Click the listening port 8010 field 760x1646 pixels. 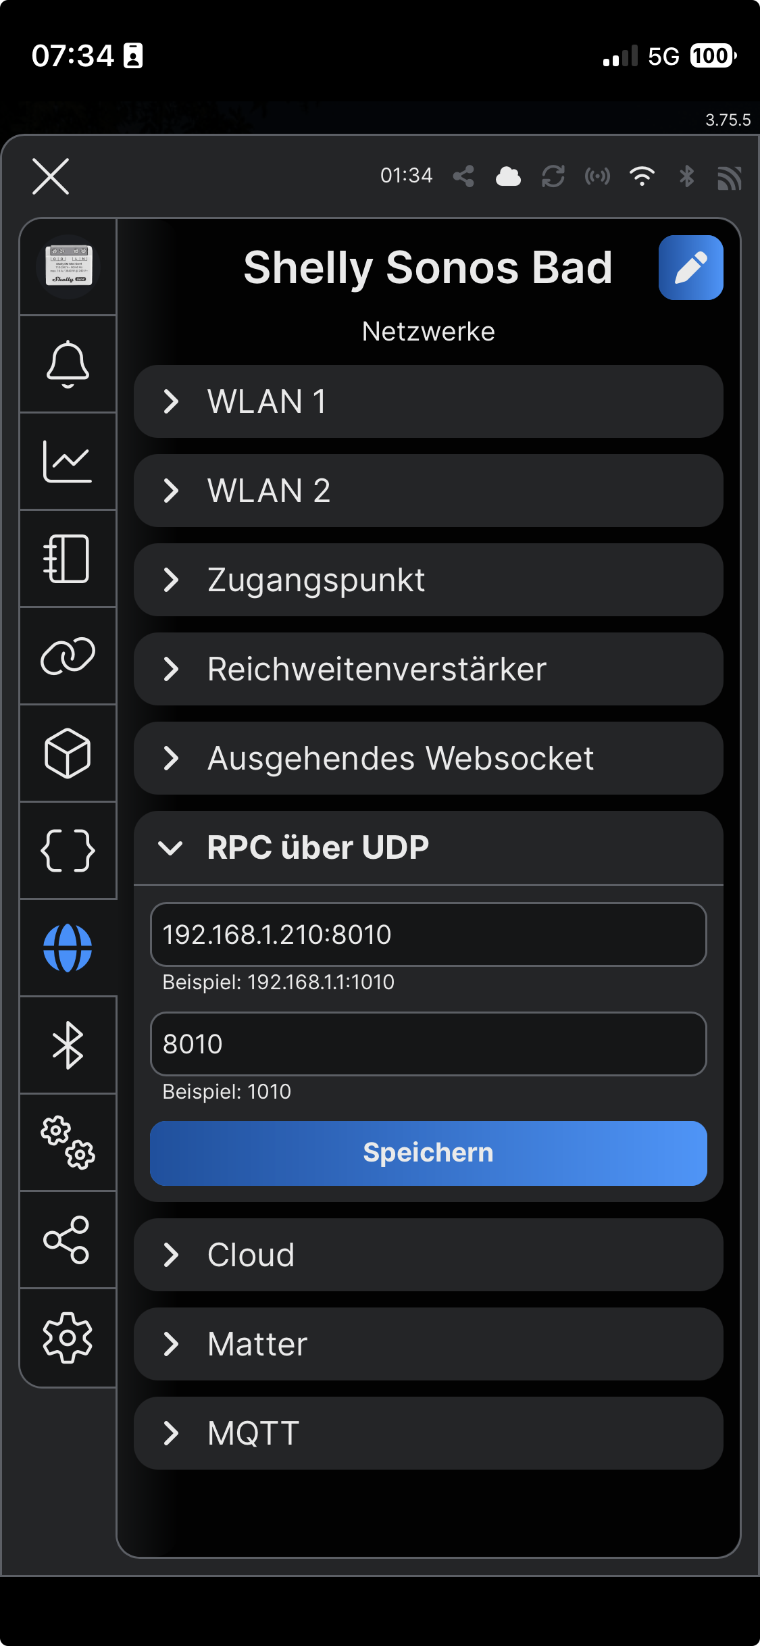[x=428, y=1044]
